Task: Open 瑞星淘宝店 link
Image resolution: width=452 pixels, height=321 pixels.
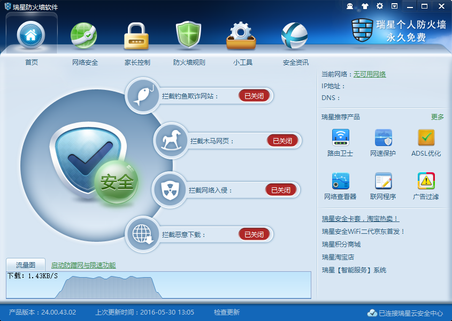Action: [x=338, y=257]
